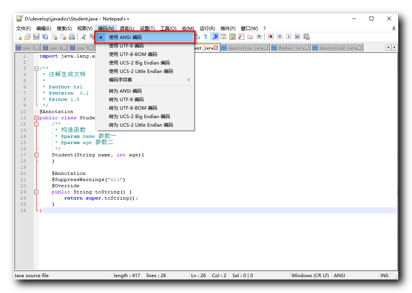Image resolution: width=412 pixels, height=293 pixels.
Task: Close the Number.java tab
Action: pos(307,48)
